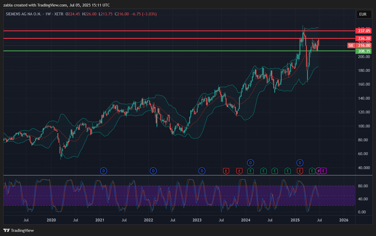
Task: Click the 60.00 price axis label
Action: click(x=363, y=154)
